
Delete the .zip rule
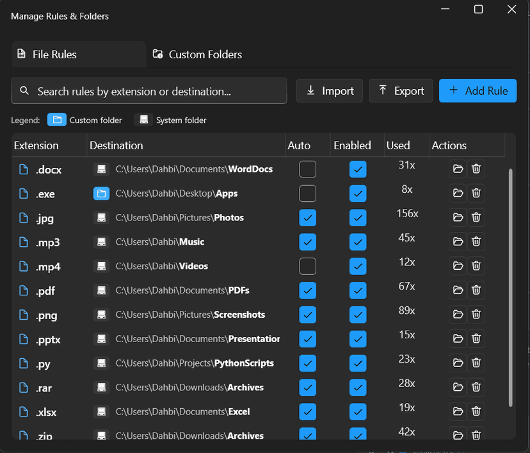tap(476, 435)
